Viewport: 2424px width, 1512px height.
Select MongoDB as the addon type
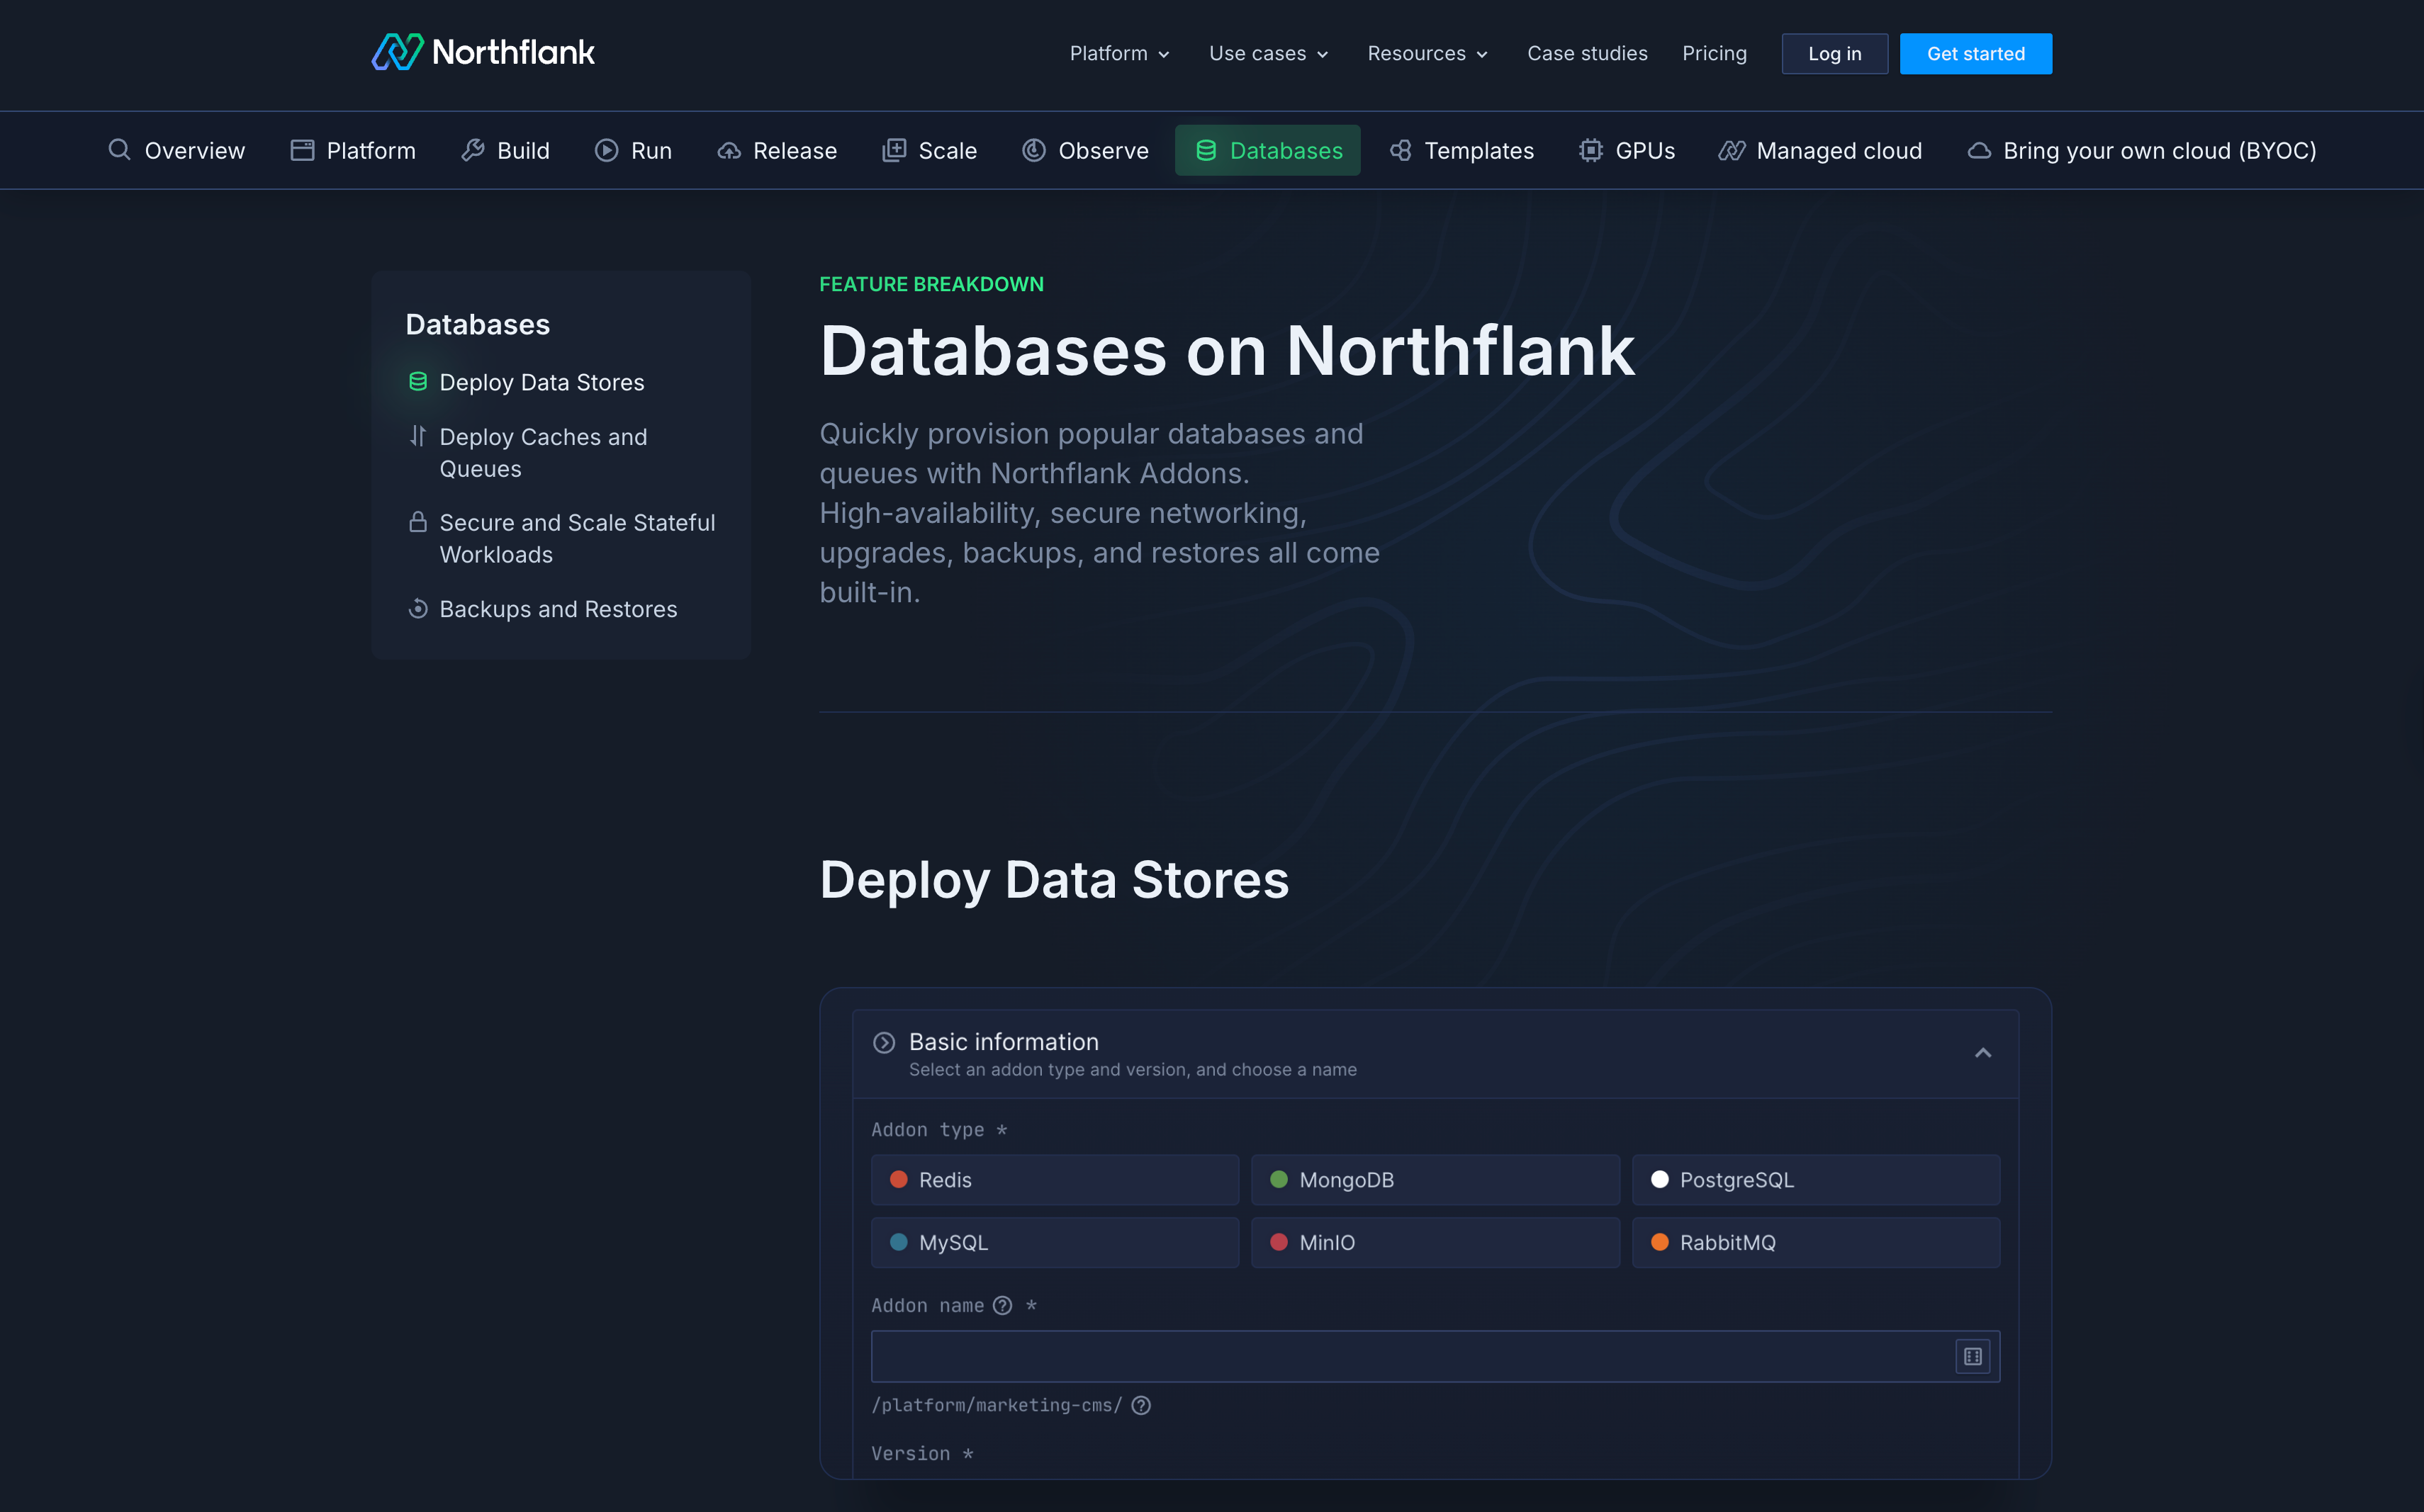coord(1434,1179)
